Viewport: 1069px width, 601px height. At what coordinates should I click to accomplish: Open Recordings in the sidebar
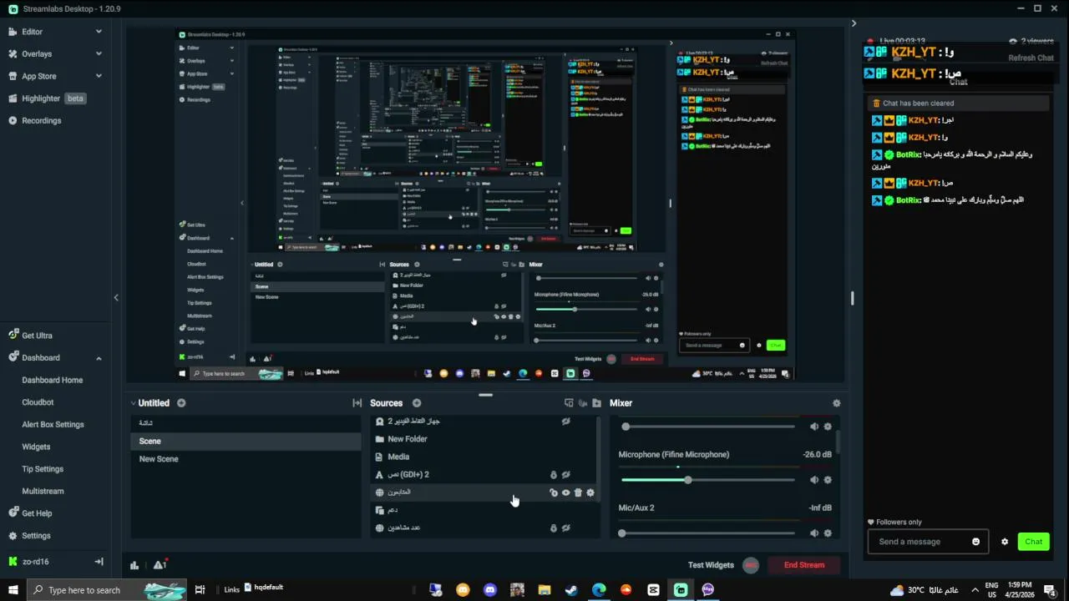(x=41, y=120)
